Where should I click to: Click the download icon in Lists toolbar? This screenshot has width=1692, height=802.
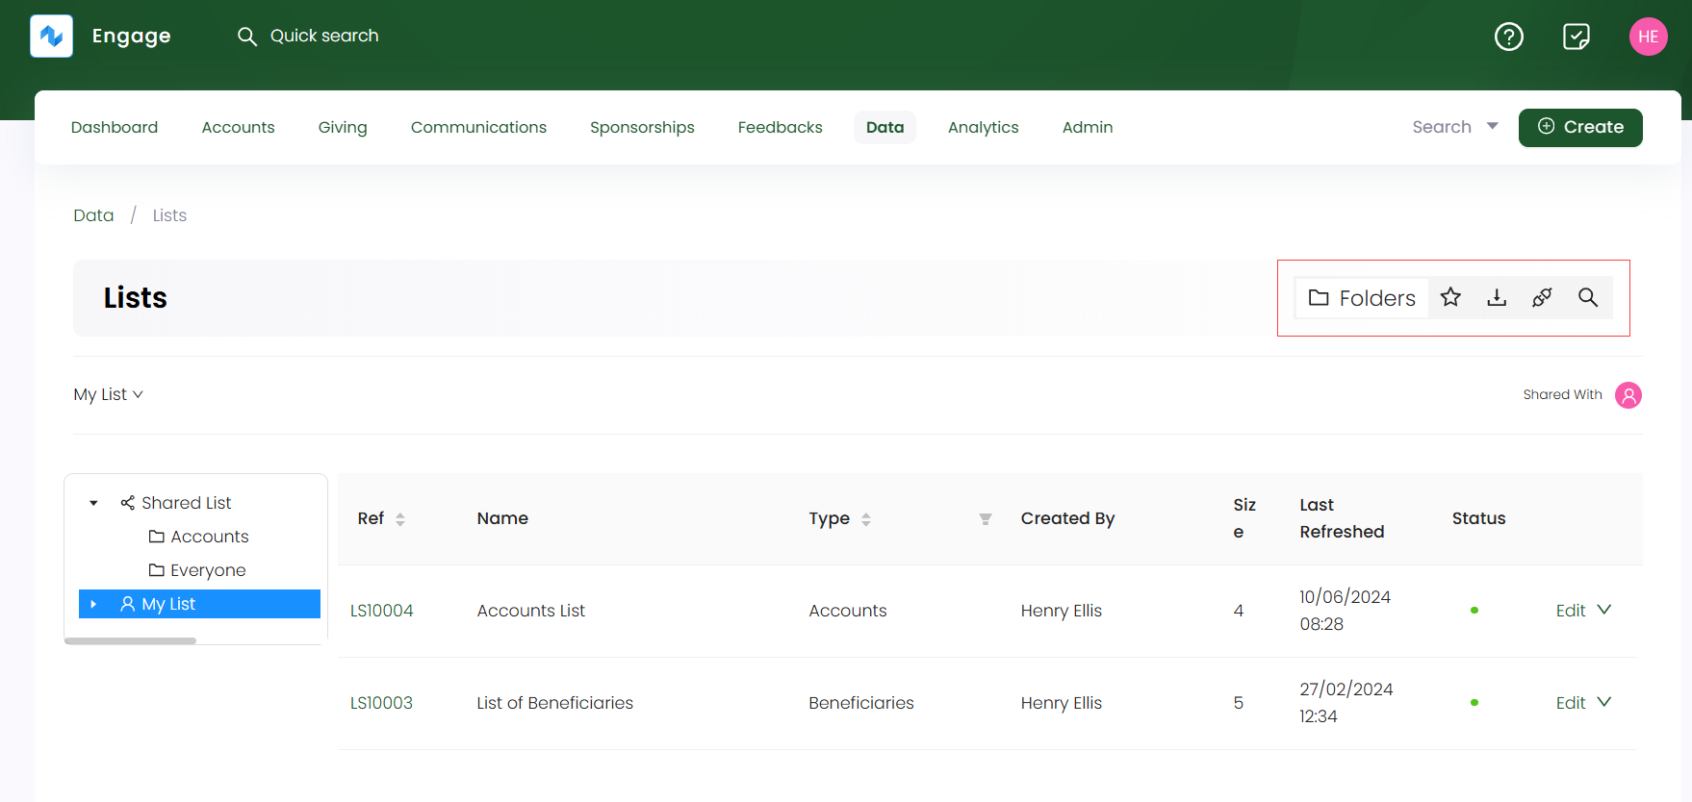pyautogui.click(x=1497, y=297)
